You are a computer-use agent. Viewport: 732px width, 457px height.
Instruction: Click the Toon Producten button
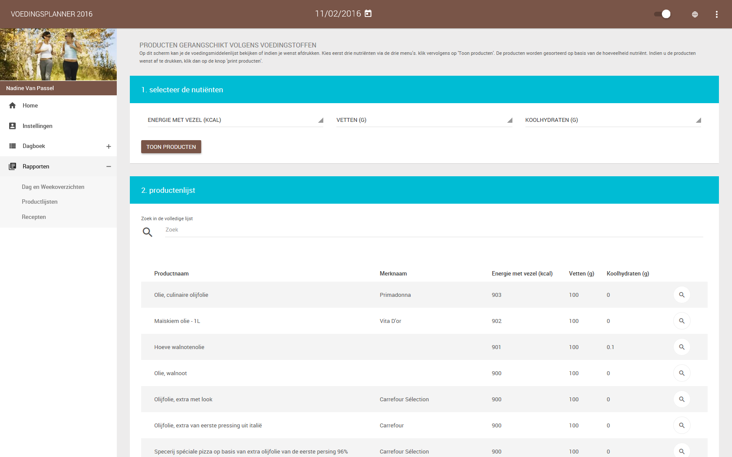click(171, 147)
